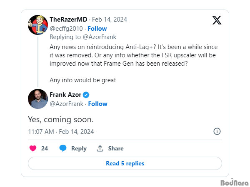The width and height of the screenshot is (250, 187).
Task: Click the share upload arrow icon
Action: click(x=100, y=148)
